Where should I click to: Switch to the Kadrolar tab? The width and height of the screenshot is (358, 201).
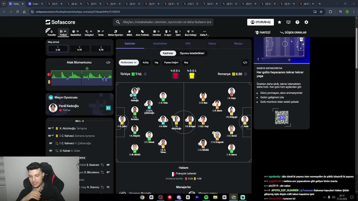pyautogui.click(x=130, y=44)
